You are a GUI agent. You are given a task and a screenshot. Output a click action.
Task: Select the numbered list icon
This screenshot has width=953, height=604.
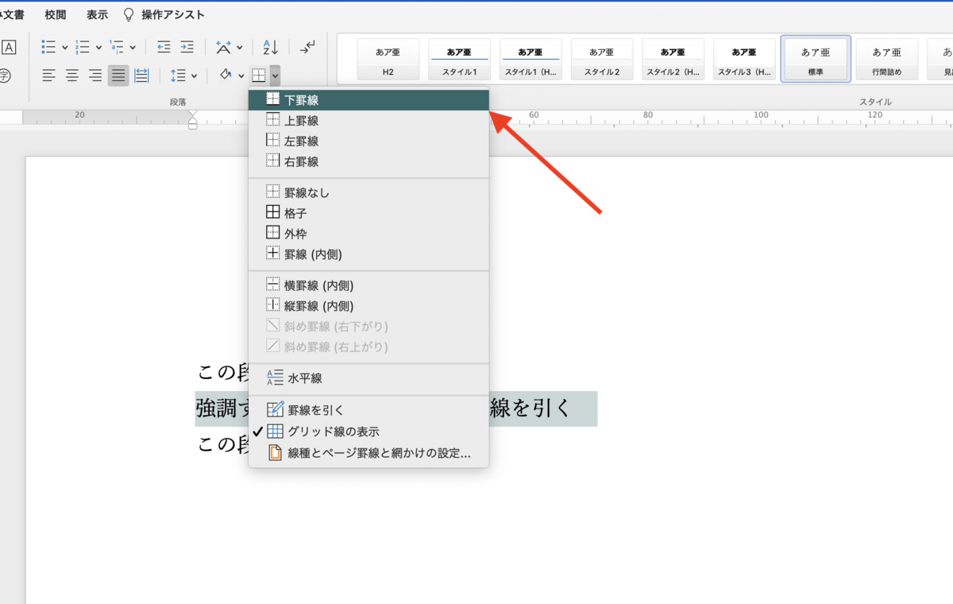click(x=80, y=47)
